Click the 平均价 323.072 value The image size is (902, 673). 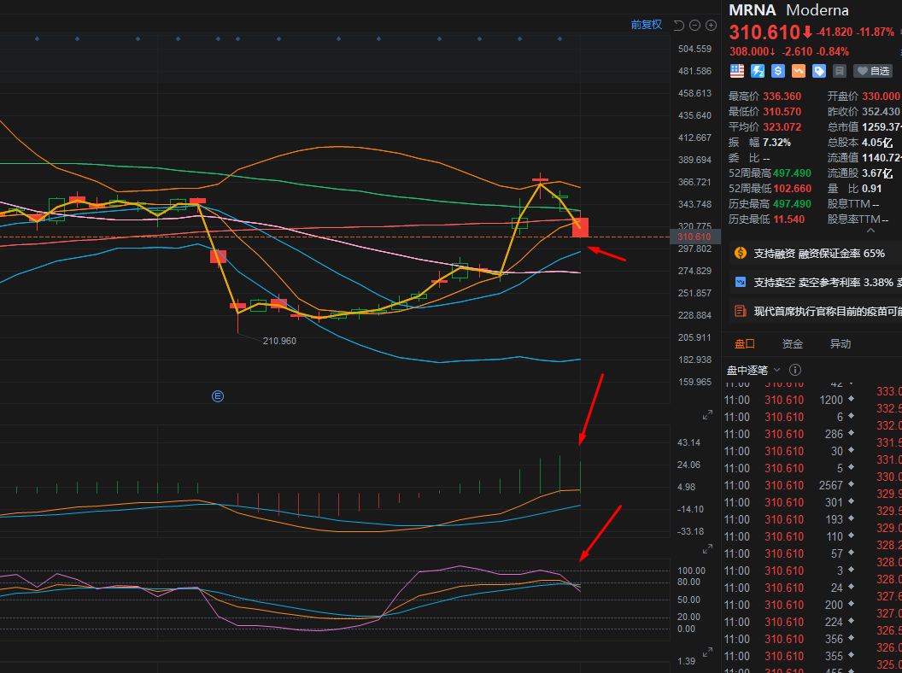tap(782, 127)
